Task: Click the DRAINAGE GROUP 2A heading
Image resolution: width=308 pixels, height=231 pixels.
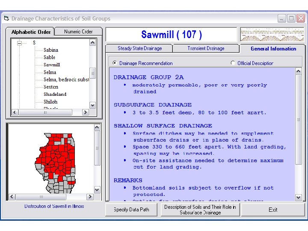Action: pyautogui.click(x=148, y=77)
